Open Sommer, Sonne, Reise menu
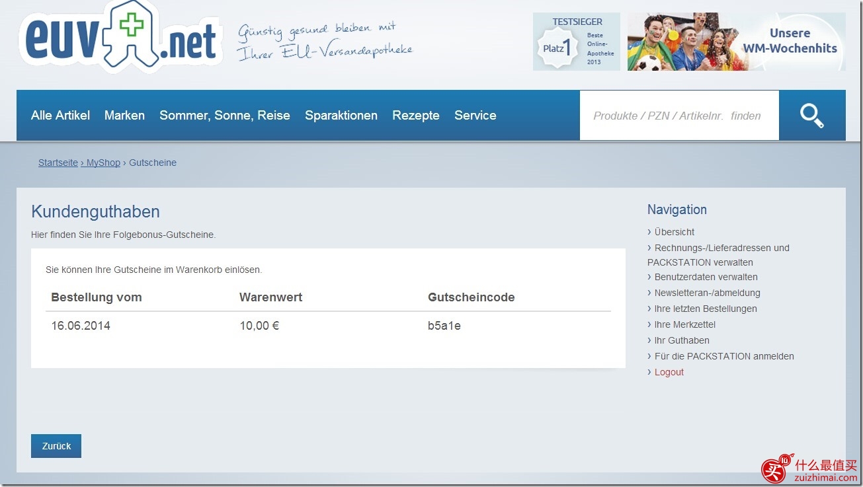The width and height of the screenshot is (863, 487). tap(225, 116)
